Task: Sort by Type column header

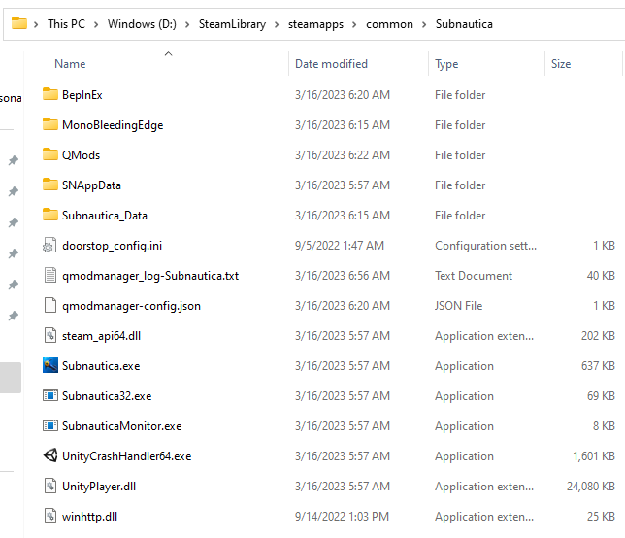Action: pos(446,64)
